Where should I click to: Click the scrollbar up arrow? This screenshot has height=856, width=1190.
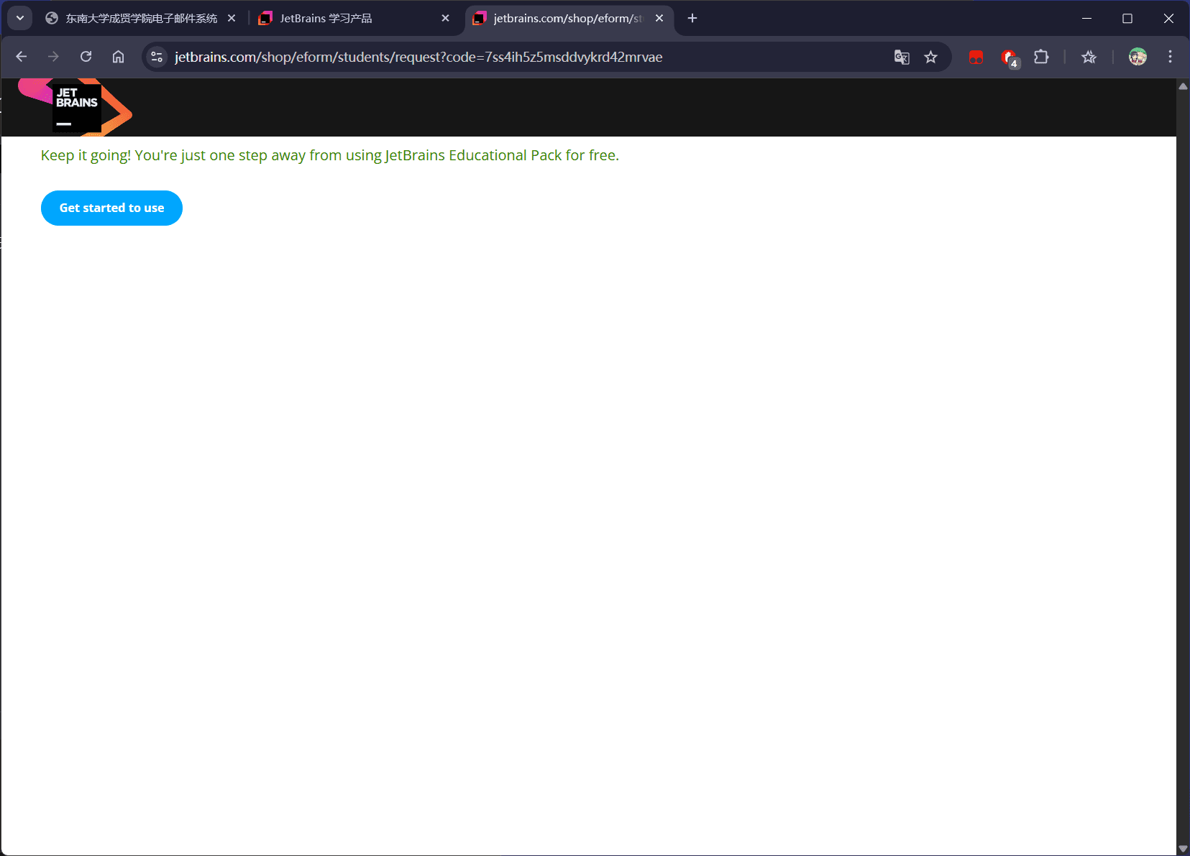click(x=1182, y=86)
